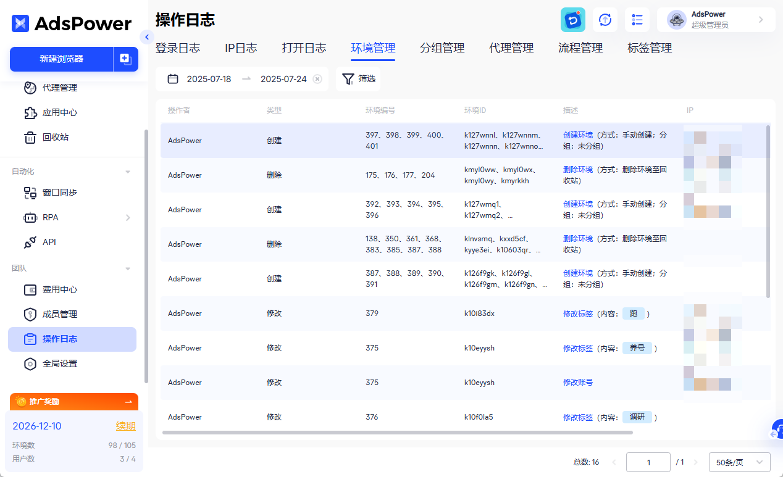The width and height of the screenshot is (783, 477).
Task: Click the 操作日志 sidebar icon
Action: [x=30, y=339]
